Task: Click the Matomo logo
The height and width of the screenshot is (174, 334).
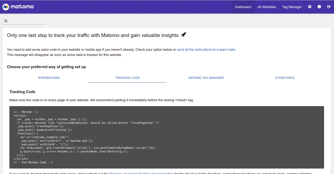Action: tap(18, 7)
